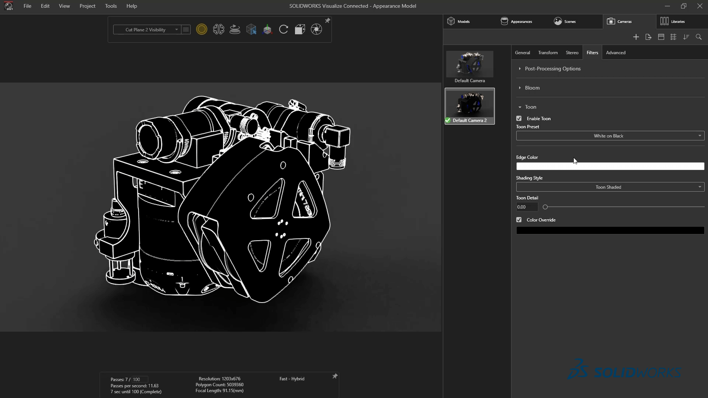Switch palette to panel layout icon
Screen dimensions: 708x398
[661, 37]
